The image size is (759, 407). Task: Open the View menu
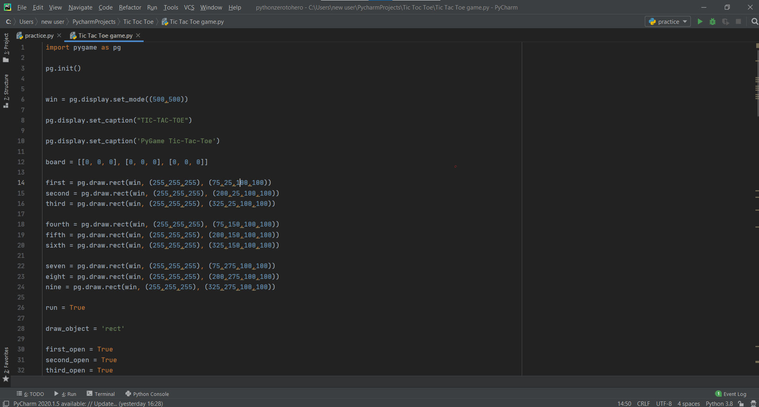(56, 7)
